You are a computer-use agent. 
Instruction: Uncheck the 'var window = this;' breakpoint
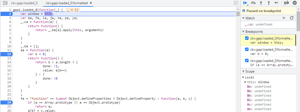(247, 38)
